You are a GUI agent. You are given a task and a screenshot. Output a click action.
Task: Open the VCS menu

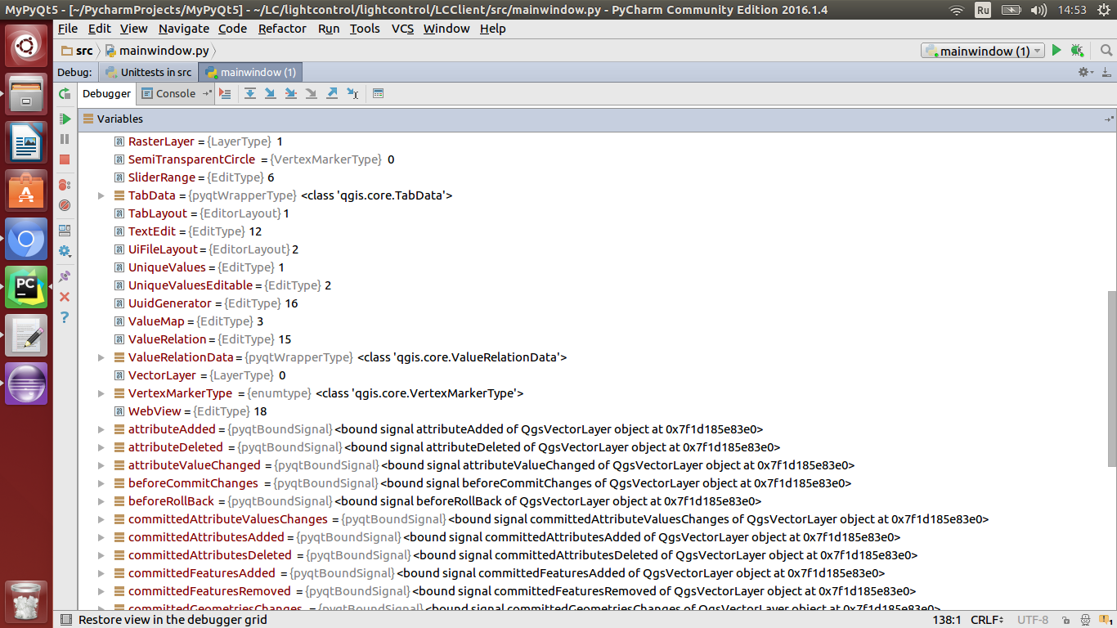[x=402, y=29]
